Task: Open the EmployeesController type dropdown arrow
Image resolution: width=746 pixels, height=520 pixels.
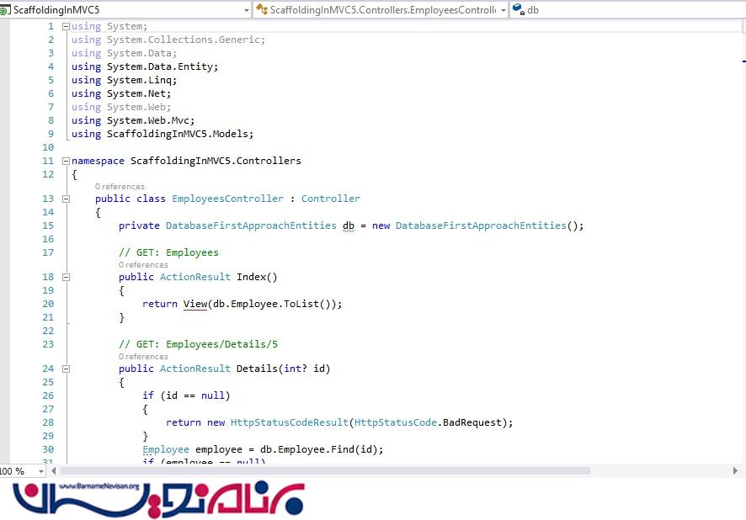Action: click(503, 10)
